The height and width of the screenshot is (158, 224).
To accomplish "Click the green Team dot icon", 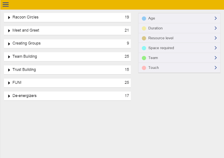I will (144, 58).
